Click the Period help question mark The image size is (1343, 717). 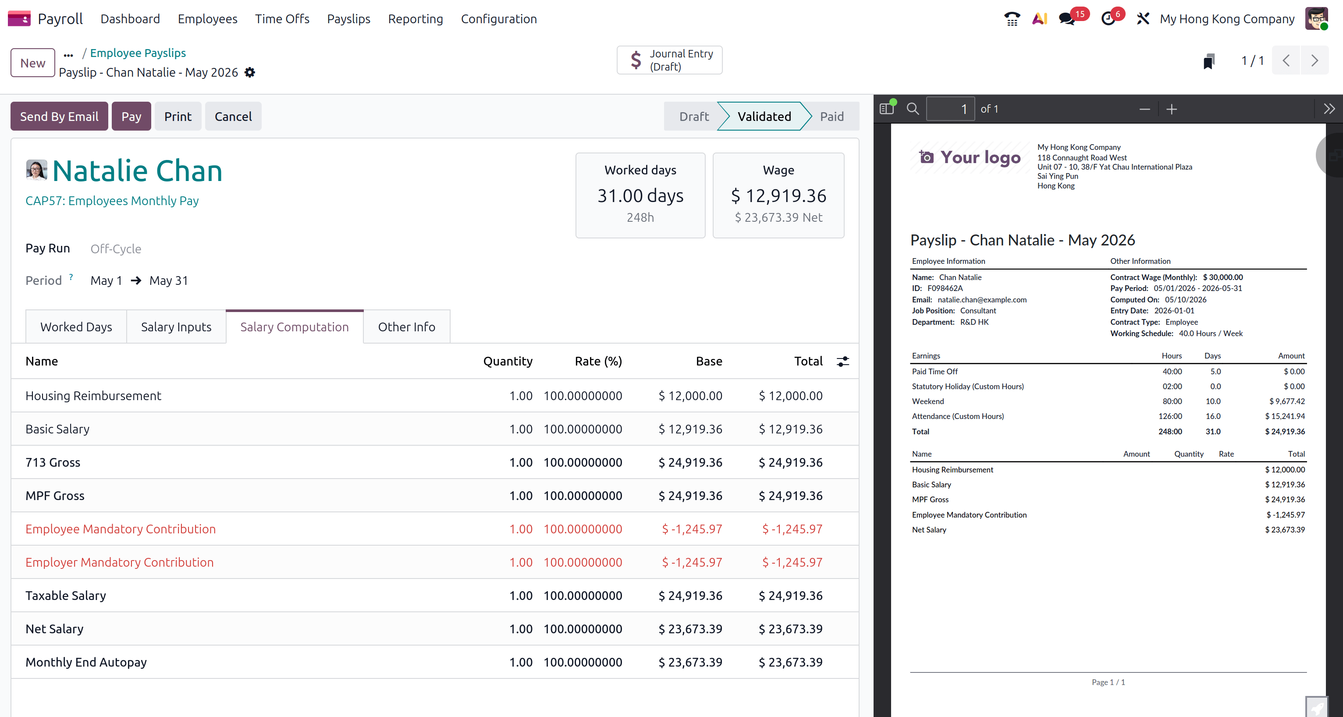71,277
